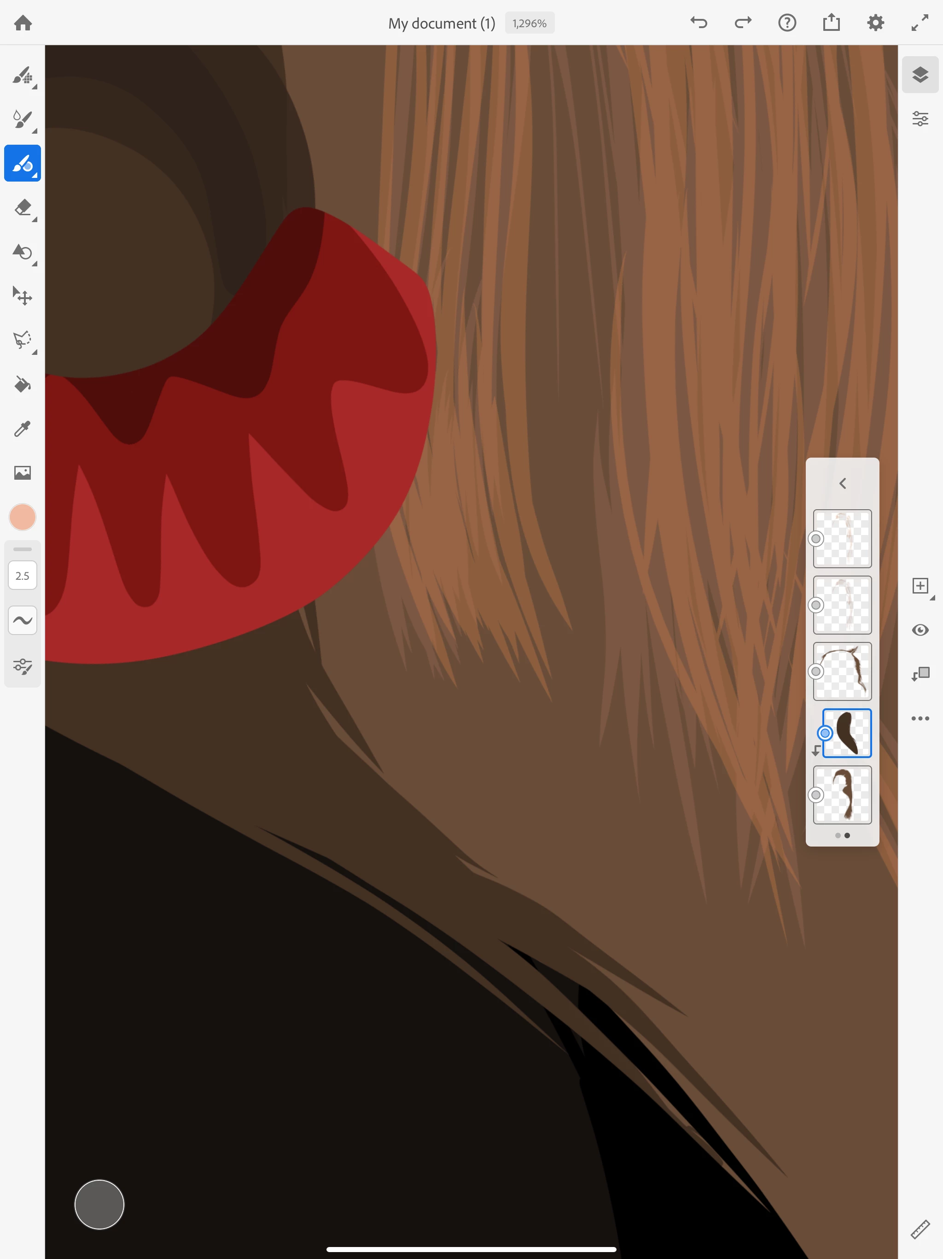Select the Live brush (watercolor) tool

[22, 119]
